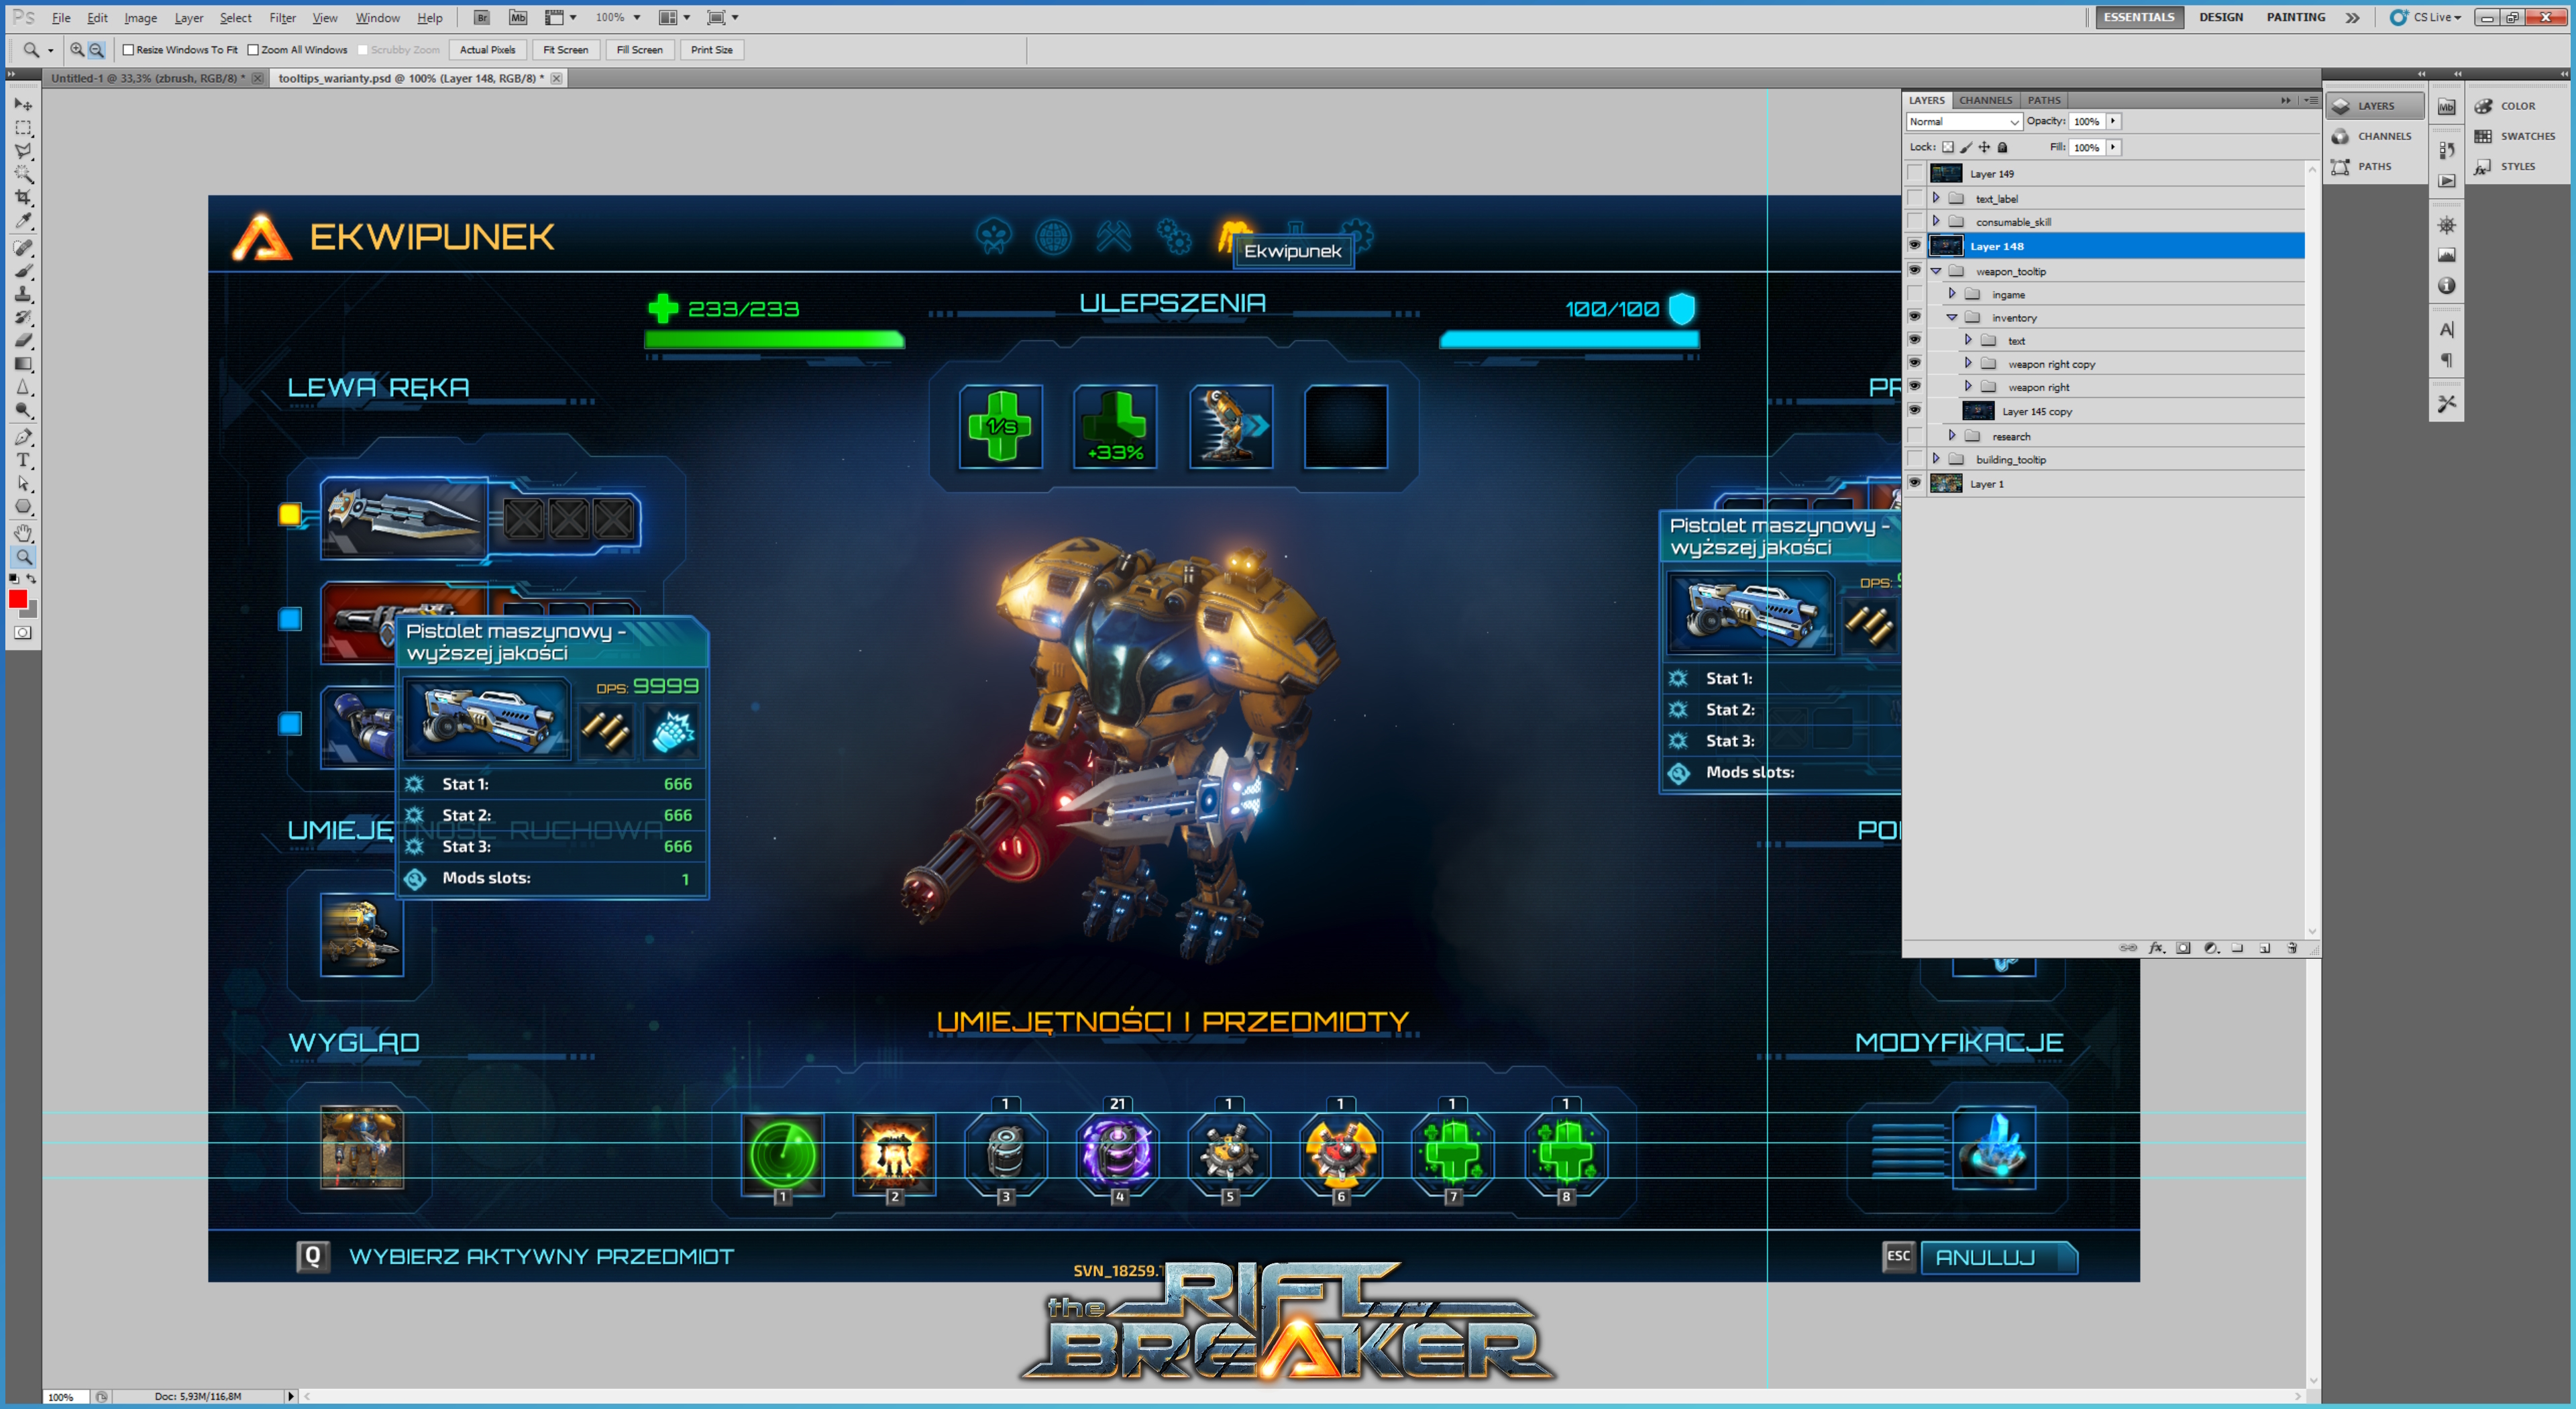Check Zoom All Windows
The height and width of the screenshot is (1409, 2576).
pyautogui.click(x=253, y=49)
